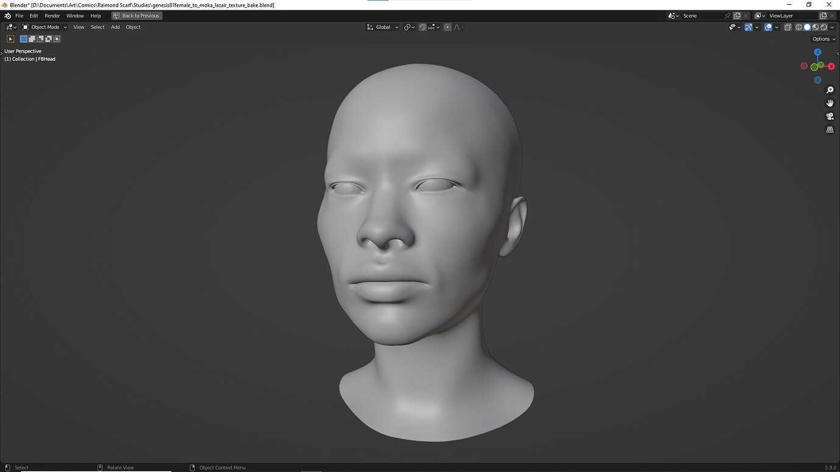Image resolution: width=840 pixels, height=472 pixels.
Task: Toggle the viewport gizmos display
Action: click(x=748, y=27)
